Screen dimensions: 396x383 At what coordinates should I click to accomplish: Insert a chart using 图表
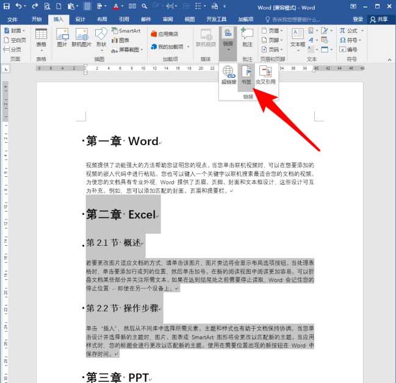tap(125, 40)
